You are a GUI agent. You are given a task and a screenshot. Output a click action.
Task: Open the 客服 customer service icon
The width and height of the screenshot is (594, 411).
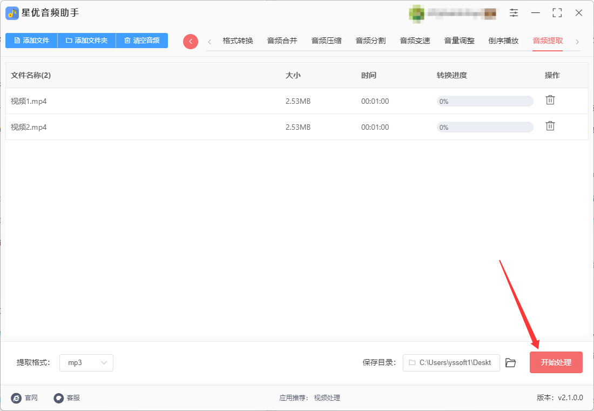59,398
